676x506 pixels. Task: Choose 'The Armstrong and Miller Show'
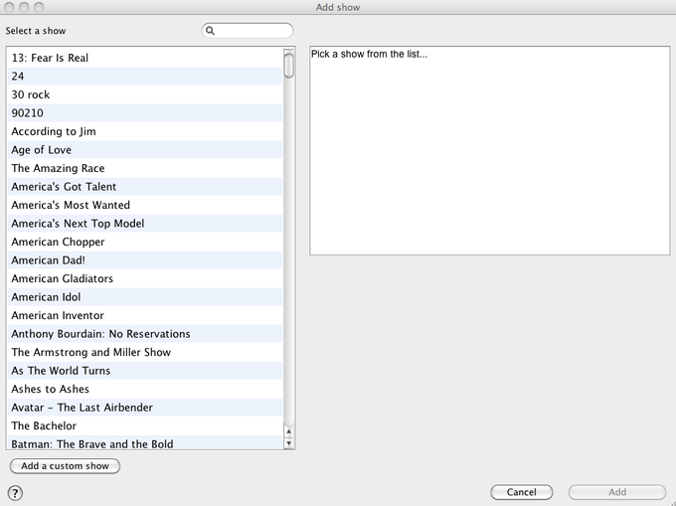tap(145, 352)
